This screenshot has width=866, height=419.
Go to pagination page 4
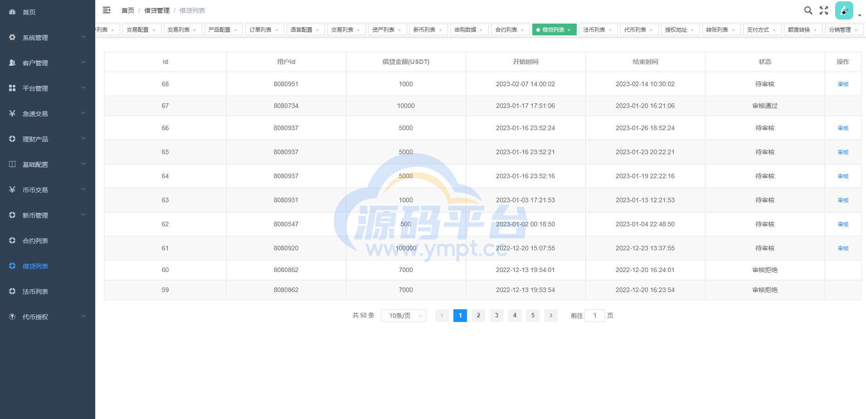[515, 316]
